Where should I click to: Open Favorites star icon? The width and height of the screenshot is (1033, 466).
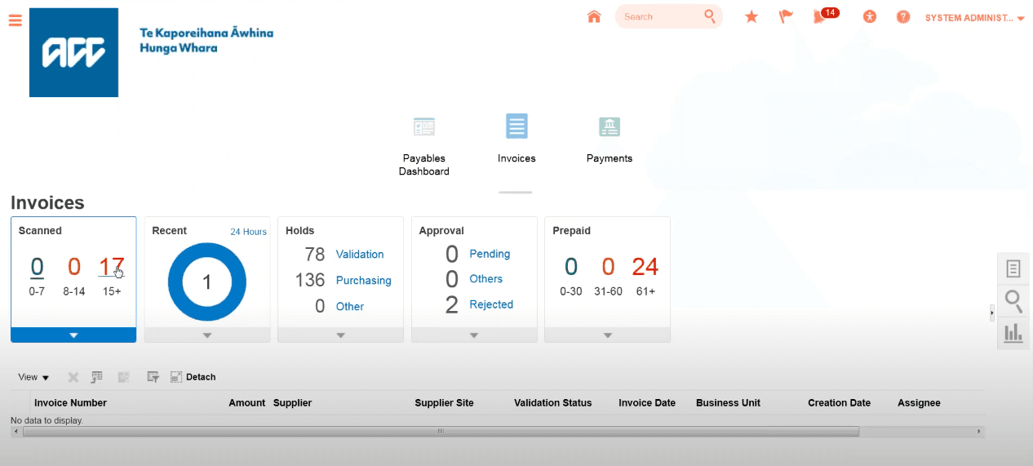tap(751, 16)
